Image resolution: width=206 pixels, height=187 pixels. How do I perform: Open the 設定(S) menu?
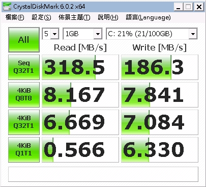[41, 17]
